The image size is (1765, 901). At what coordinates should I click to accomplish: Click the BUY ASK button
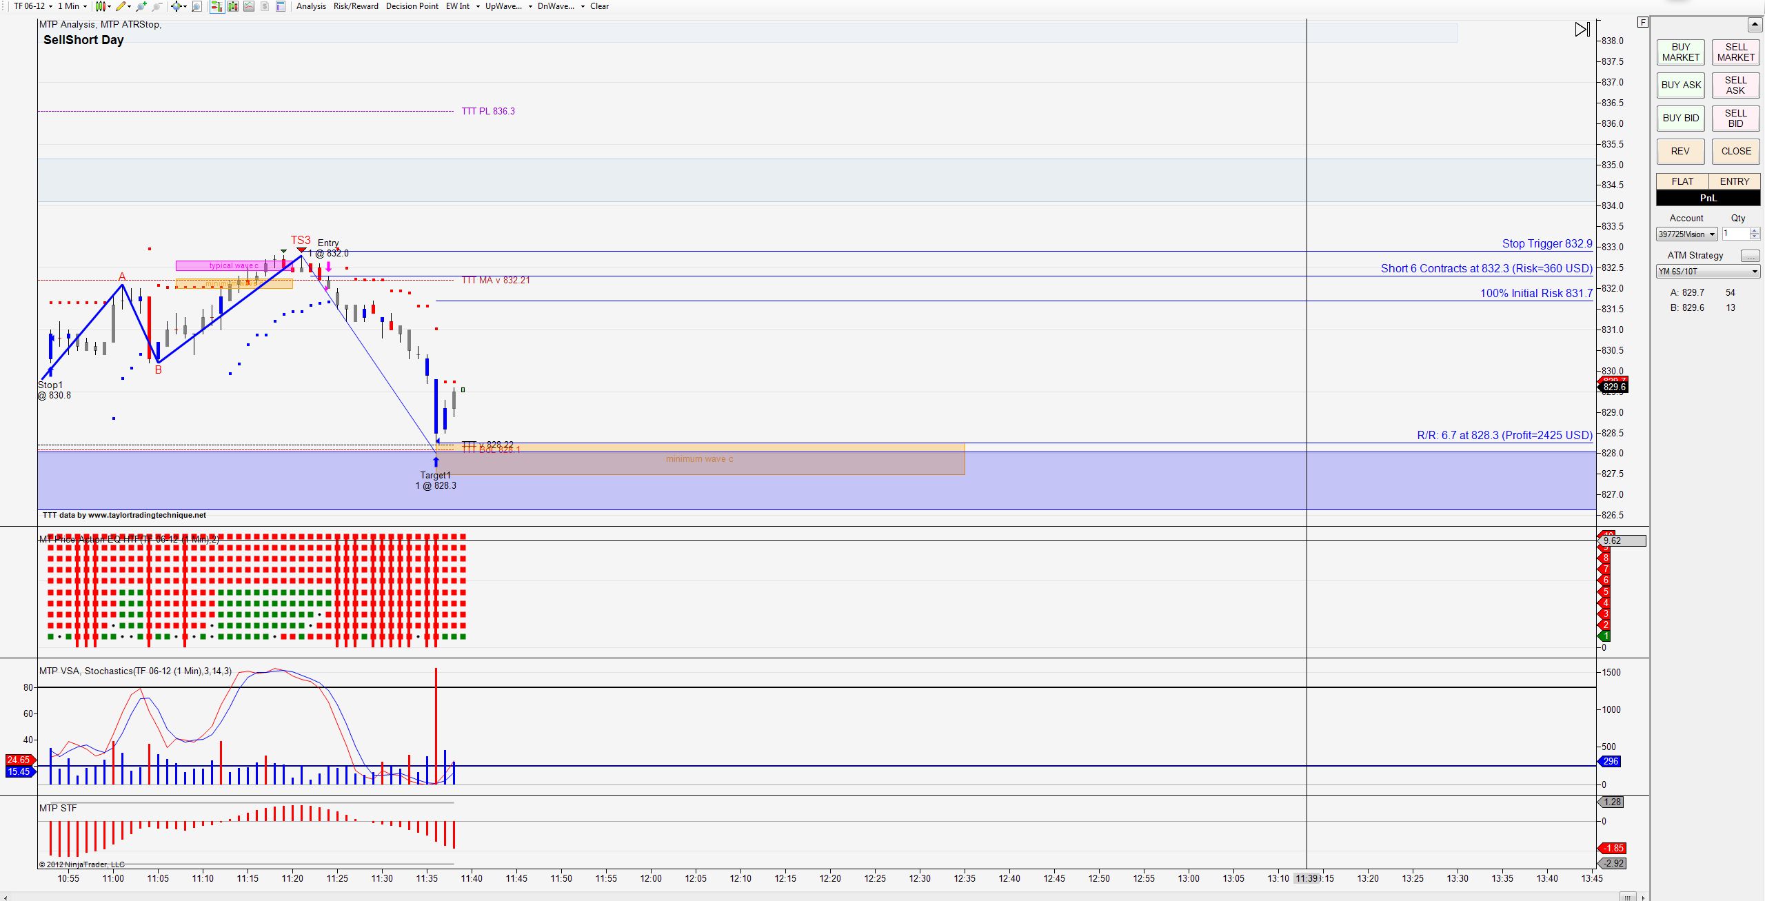pos(1681,85)
